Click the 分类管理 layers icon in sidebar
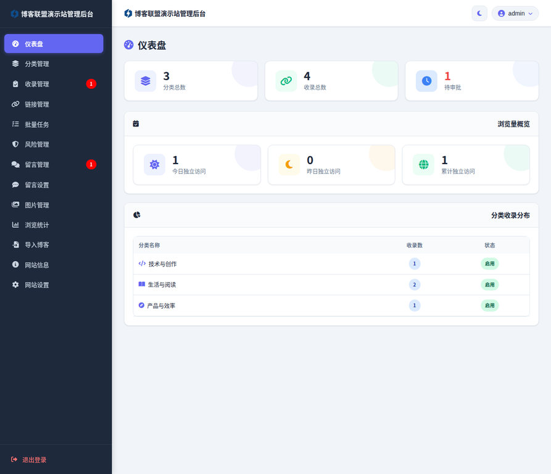The height and width of the screenshot is (474, 551). point(15,64)
